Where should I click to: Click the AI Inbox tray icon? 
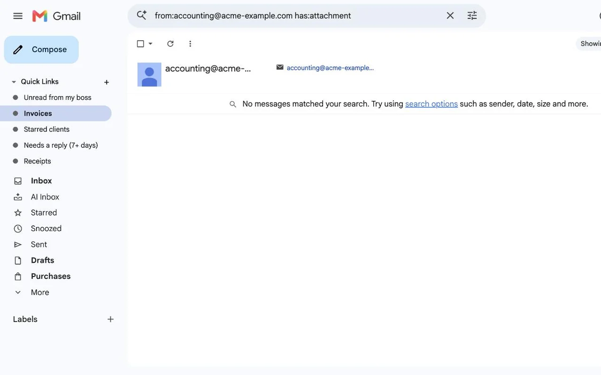18,197
